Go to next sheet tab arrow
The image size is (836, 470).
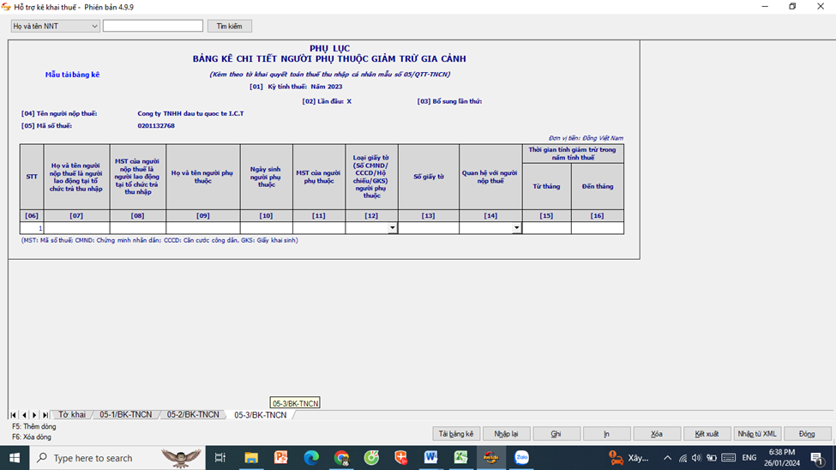click(34, 415)
